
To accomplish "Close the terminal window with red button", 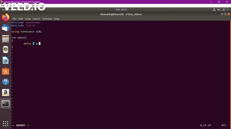I will [229, 14].
